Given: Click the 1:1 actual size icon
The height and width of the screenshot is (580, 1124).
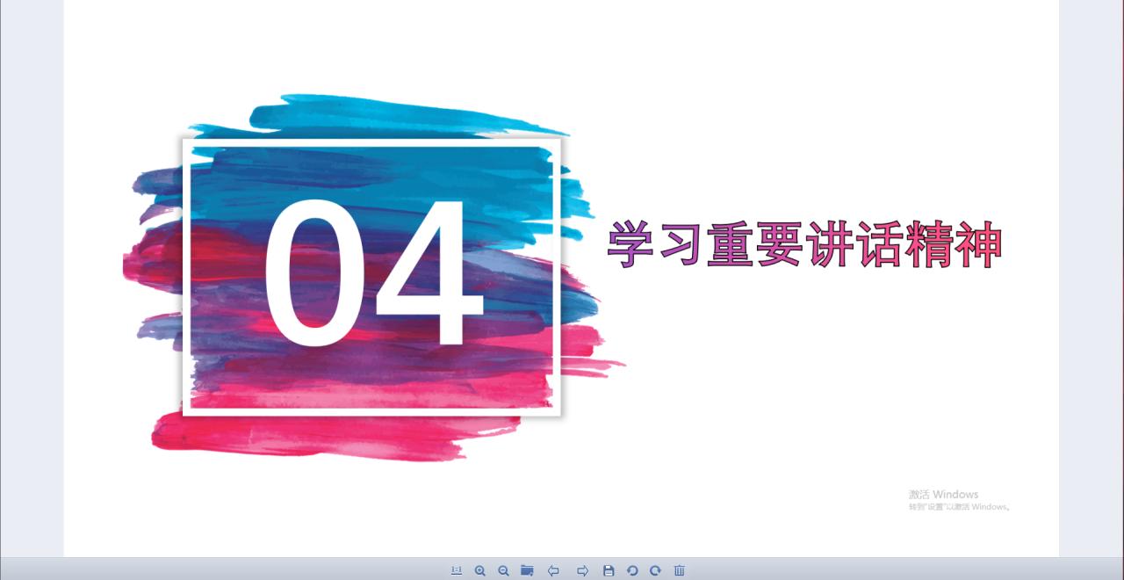Looking at the screenshot, I should (x=457, y=570).
